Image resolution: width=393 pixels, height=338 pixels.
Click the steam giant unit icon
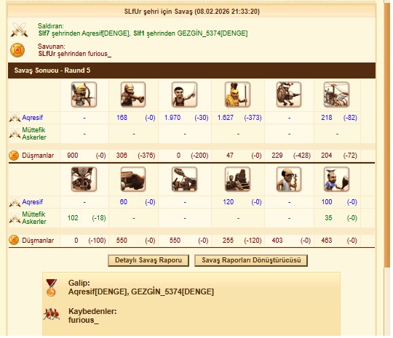pos(289,94)
